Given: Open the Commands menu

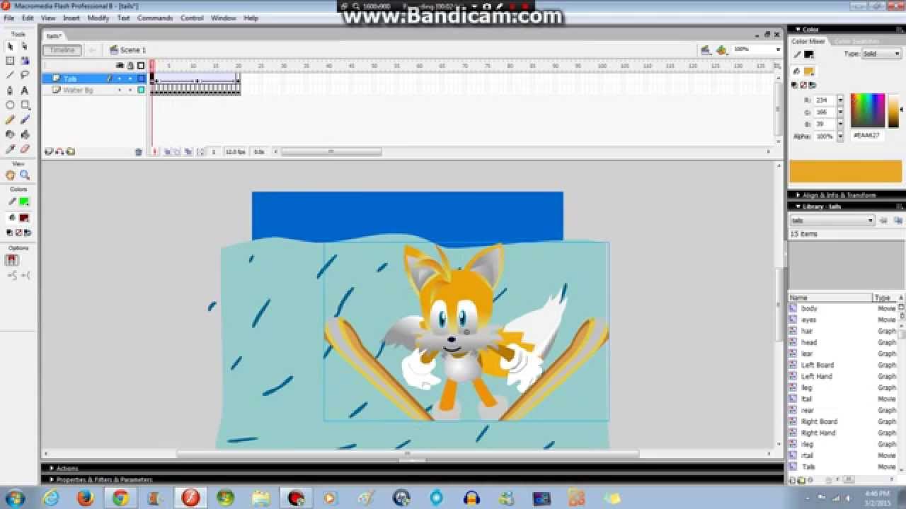Looking at the screenshot, I should pos(155,18).
